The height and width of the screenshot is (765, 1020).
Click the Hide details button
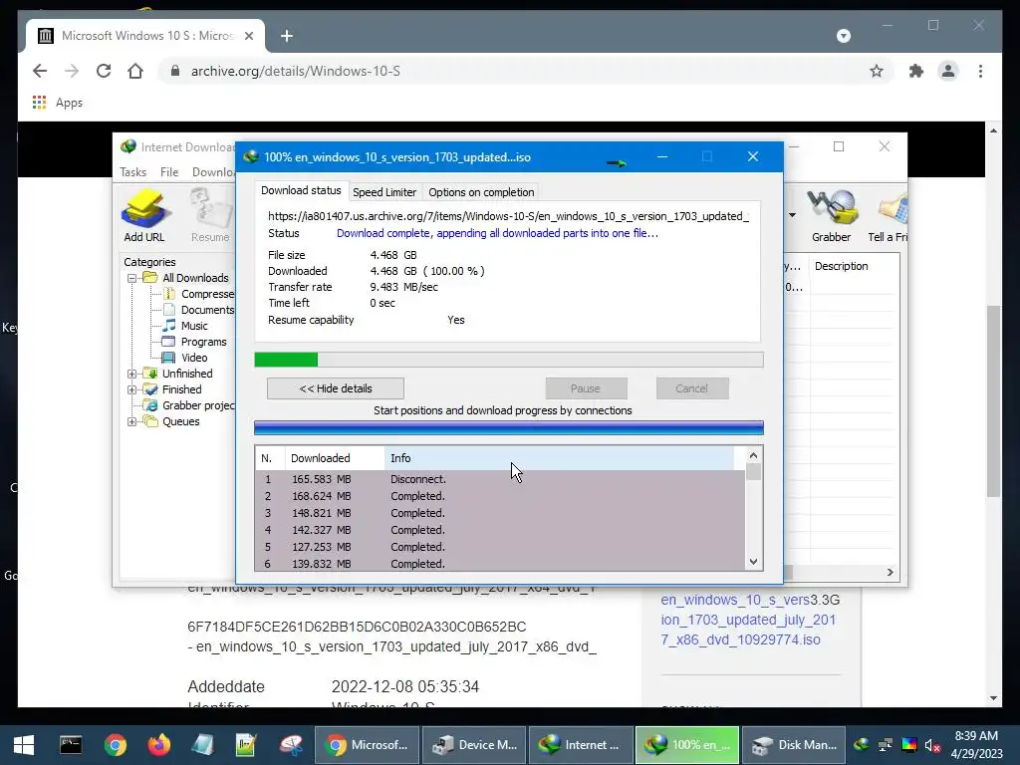(x=335, y=388)
